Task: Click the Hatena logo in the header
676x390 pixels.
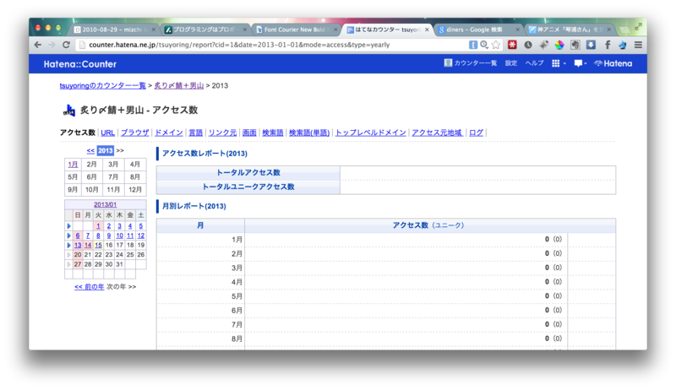Action: point(613,63)
